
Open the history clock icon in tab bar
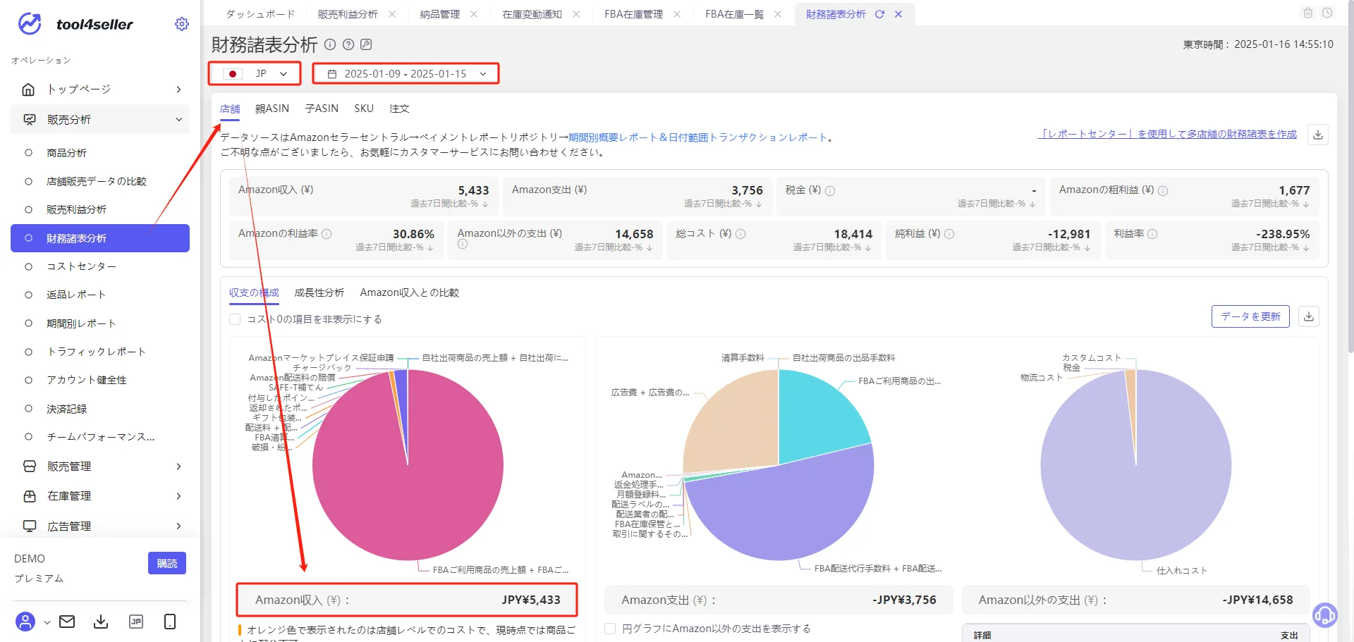coord(1327,13)
